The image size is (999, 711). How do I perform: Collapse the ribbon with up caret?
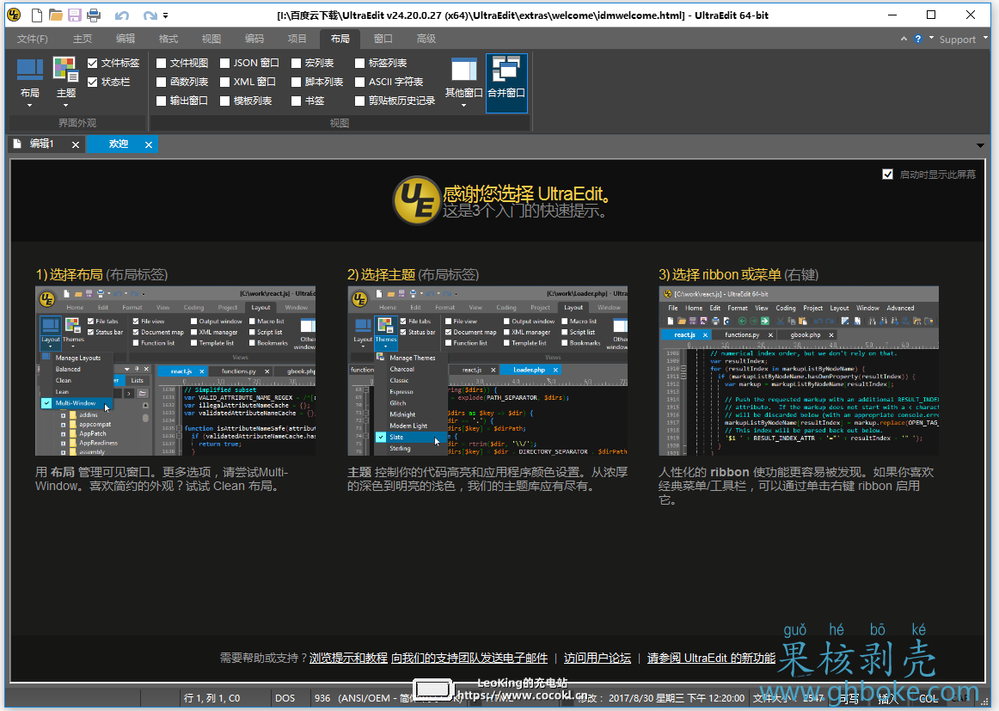[x=904, y=39]
